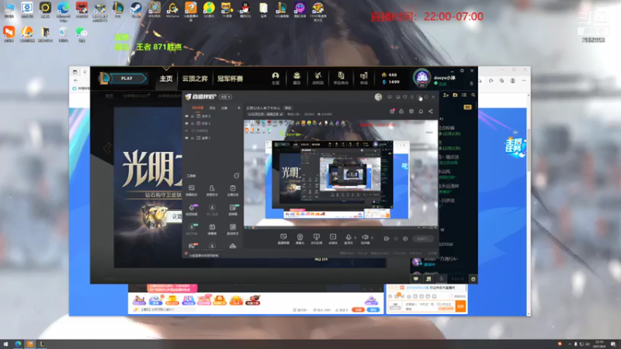
Task: Show the hidden greyed-out source layer
Action: (186, 130)
